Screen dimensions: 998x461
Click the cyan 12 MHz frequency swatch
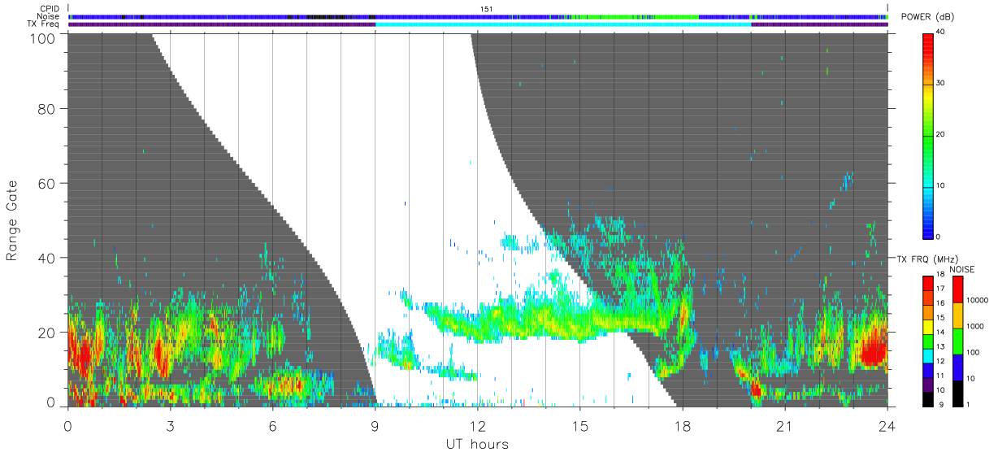coord(927,355)
